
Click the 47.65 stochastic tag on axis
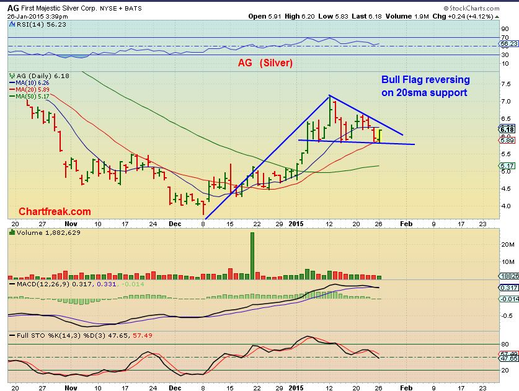(508, 359)
